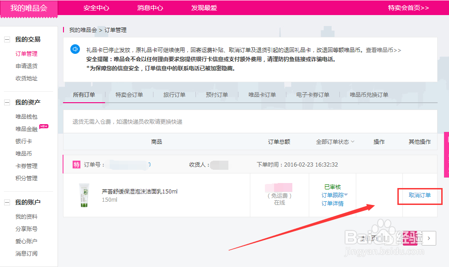Collapse the 我的交易 section
Image resolution: width=449 pixels, height=267 pixels.
[x=7, y=40]
